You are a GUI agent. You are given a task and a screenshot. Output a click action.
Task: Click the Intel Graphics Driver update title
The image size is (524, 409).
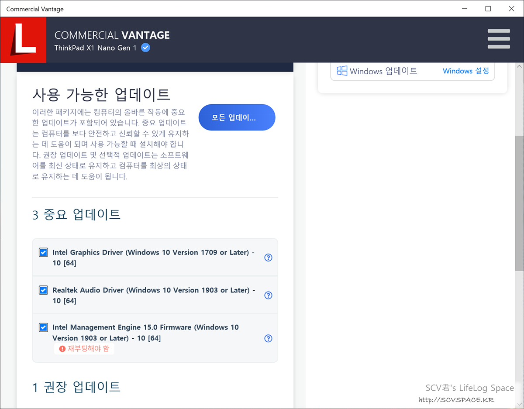[x=153, y=258]
